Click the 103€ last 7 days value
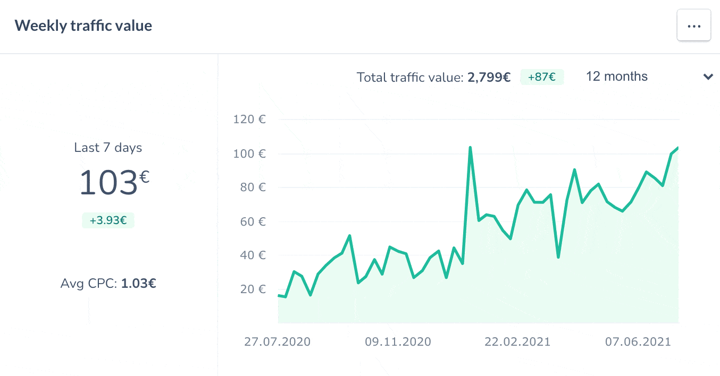 [x=113, y=183]
